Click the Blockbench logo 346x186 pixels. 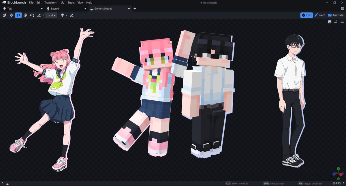click(x=14, y=3)
